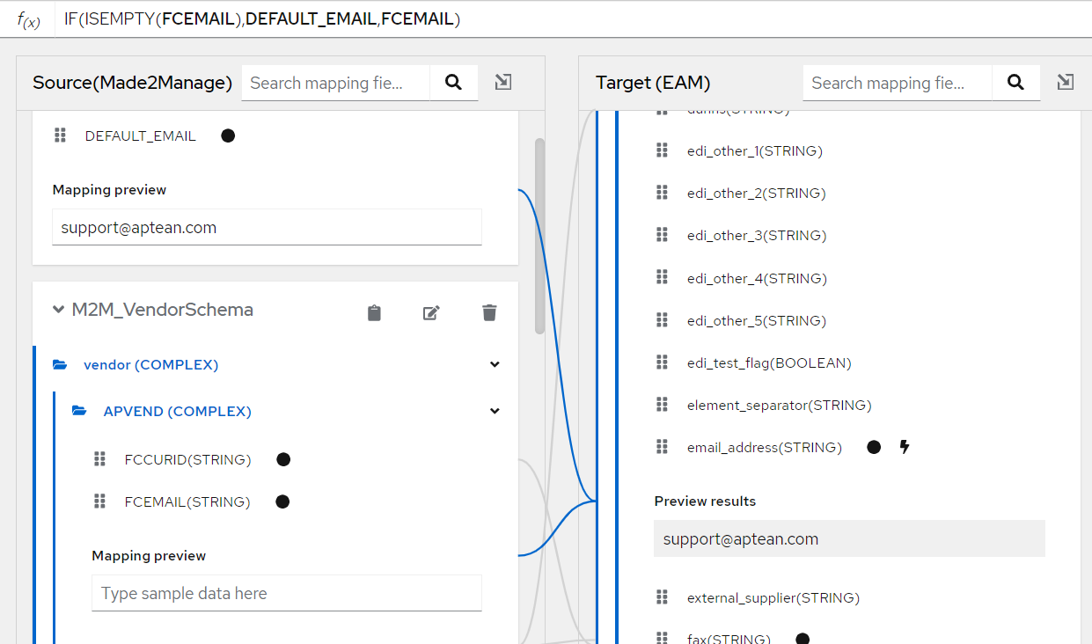This screenshot has width=1092, height=644.
Task: Click the search icon in the Source panel
Action: point(454,82)
